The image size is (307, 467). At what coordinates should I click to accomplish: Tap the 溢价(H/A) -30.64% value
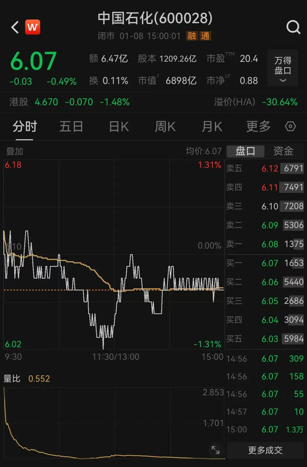(256, 102)
